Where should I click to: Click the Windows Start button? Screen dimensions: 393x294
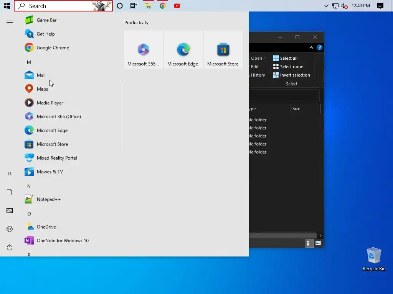click(7, 5)
